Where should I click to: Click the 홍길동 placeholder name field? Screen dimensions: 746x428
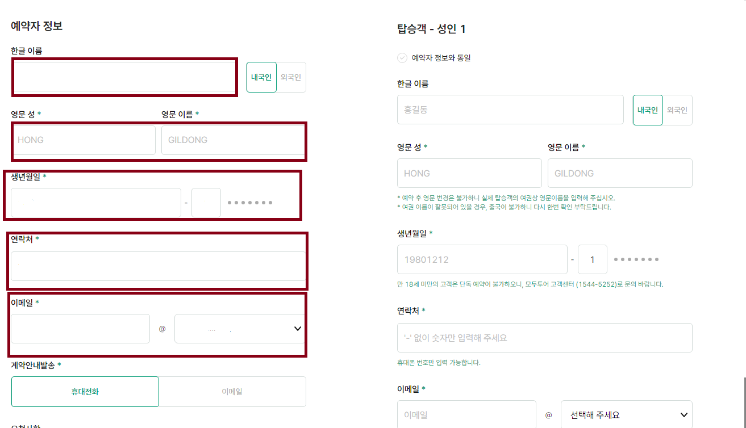click(x=510, y=110)
